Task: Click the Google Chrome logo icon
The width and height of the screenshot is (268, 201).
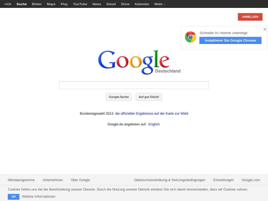Action: click(x=190, y=37)
